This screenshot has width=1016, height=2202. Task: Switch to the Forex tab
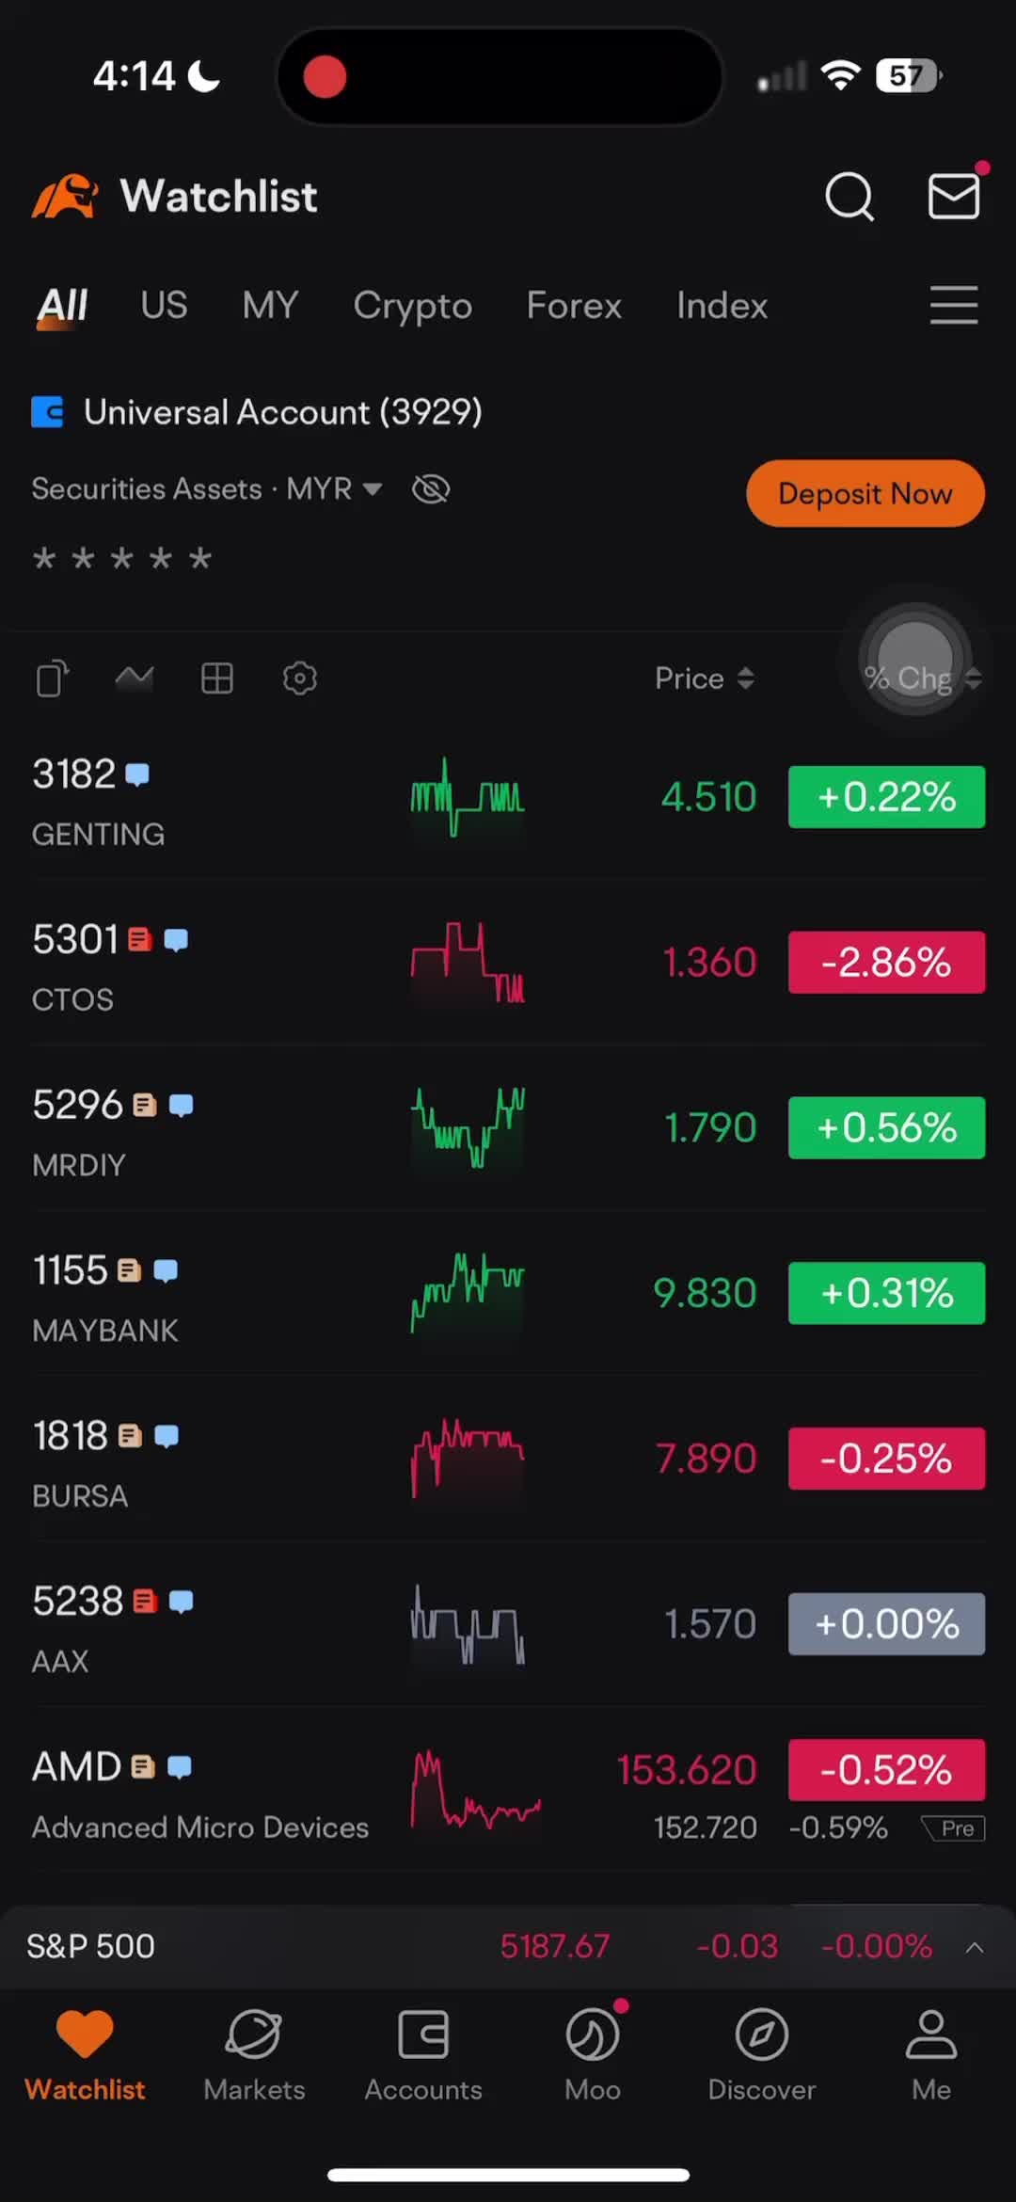pyautogui.click(x=574, y=306)
